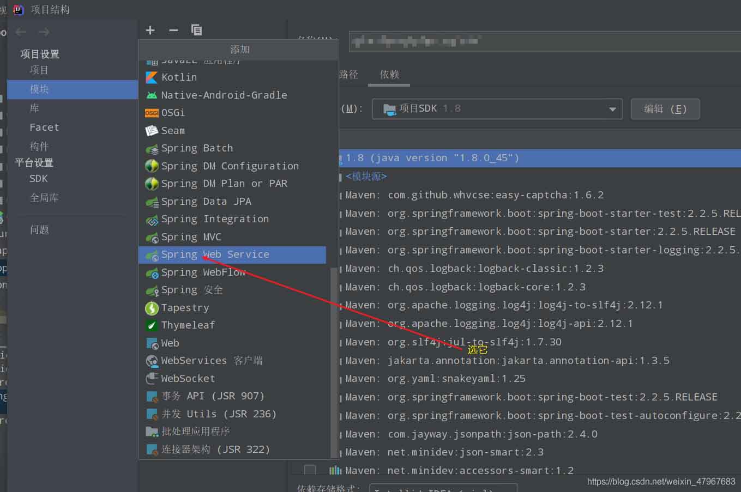Screen dimensions: 741x492
Task: Choose Spring WebFlow icon
Action: pyautogui.click(x=152, y=272)
